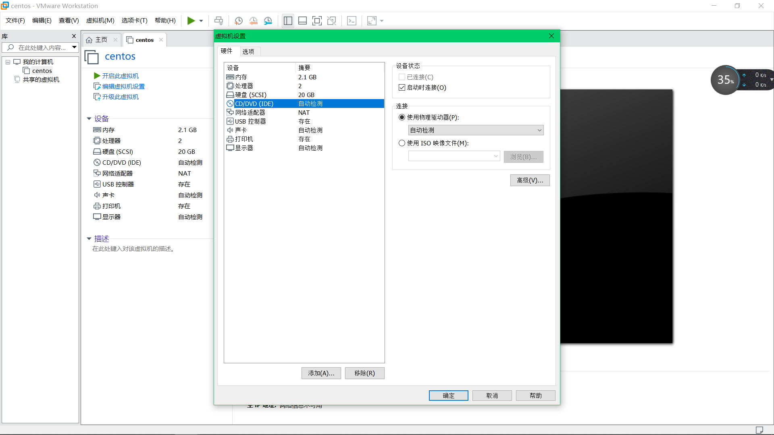Open the 自动检测 physical drive dropdown
Viewport: 774px width, 435px height.
(476, 130)
